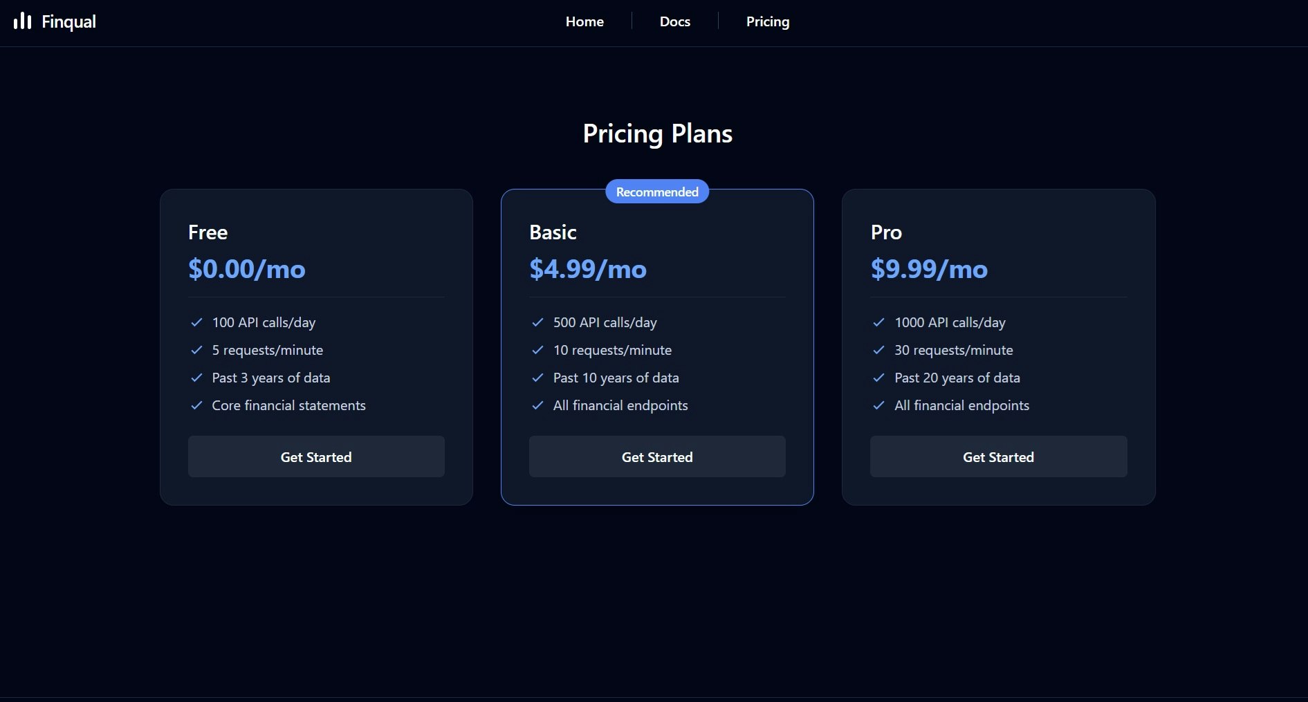
Task: Click the checkmark beside 100 API calls/day
Action: (196, 322)
